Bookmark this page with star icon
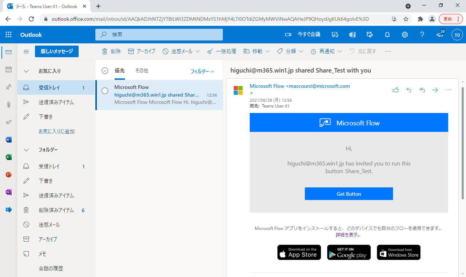Image resolution: width=466 pixels, height=277 pixels. tap(406, 19)
